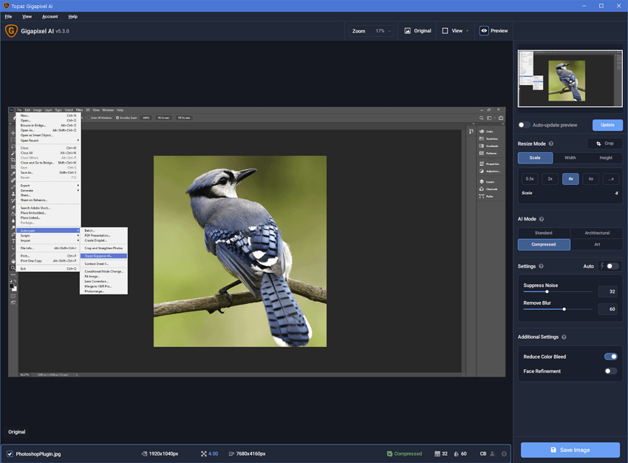Click the Settings help question mark
Image resolution: width=628 pixels, height=463 pixels.
[541, 266]
